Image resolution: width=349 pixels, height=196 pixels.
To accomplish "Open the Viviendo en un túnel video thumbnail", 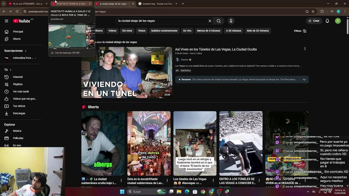I will pyautogui.click(x=127, y=72).
